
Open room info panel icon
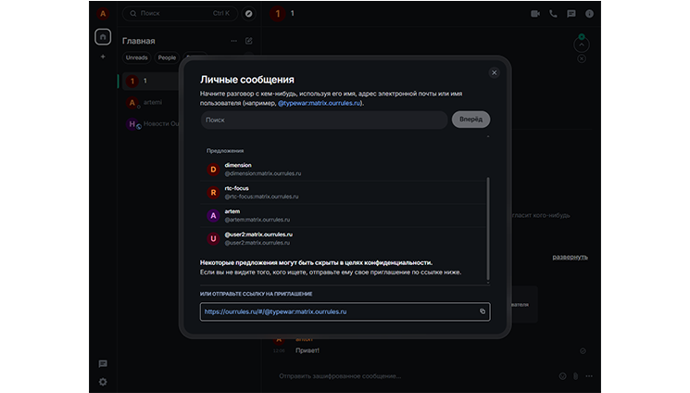(x=589, y=14)
